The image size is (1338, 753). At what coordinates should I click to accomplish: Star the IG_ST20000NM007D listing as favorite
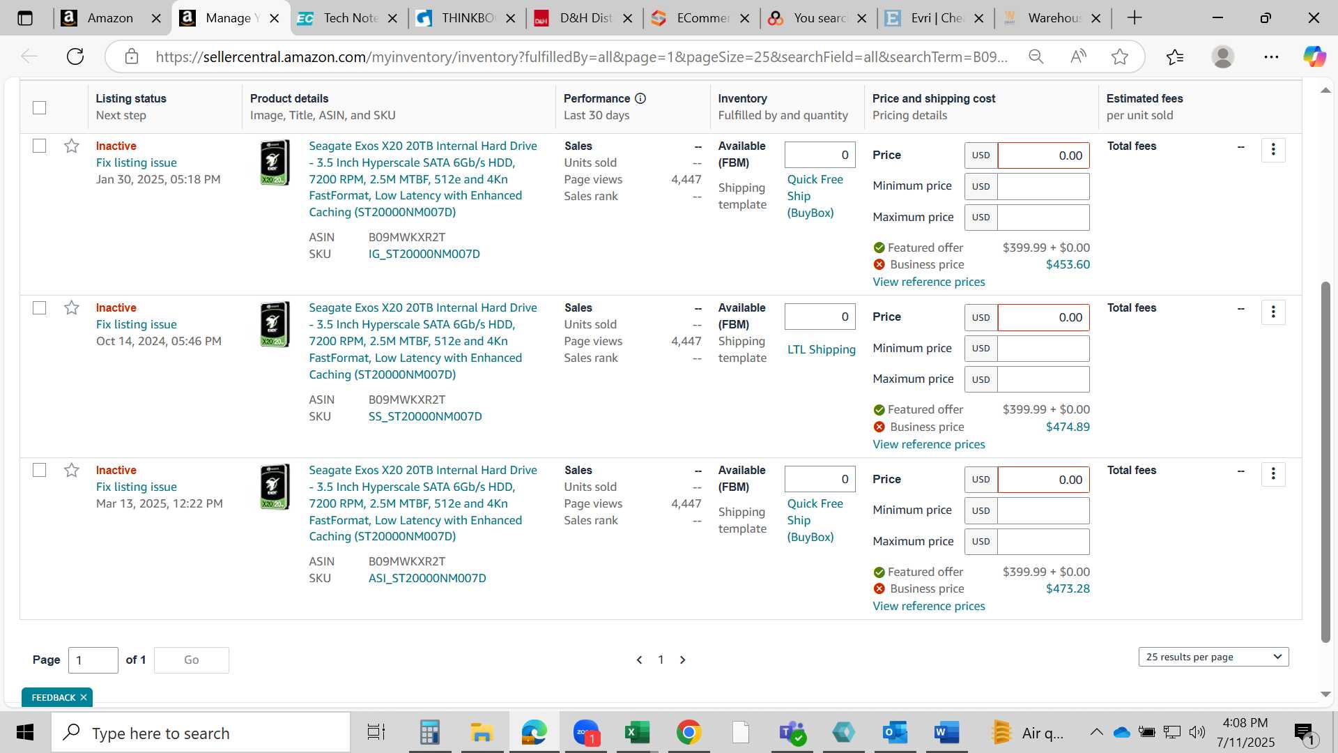tap(71, 146)
